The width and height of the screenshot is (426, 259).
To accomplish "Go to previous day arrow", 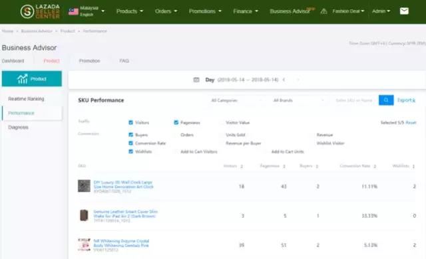I will point(284,80).
